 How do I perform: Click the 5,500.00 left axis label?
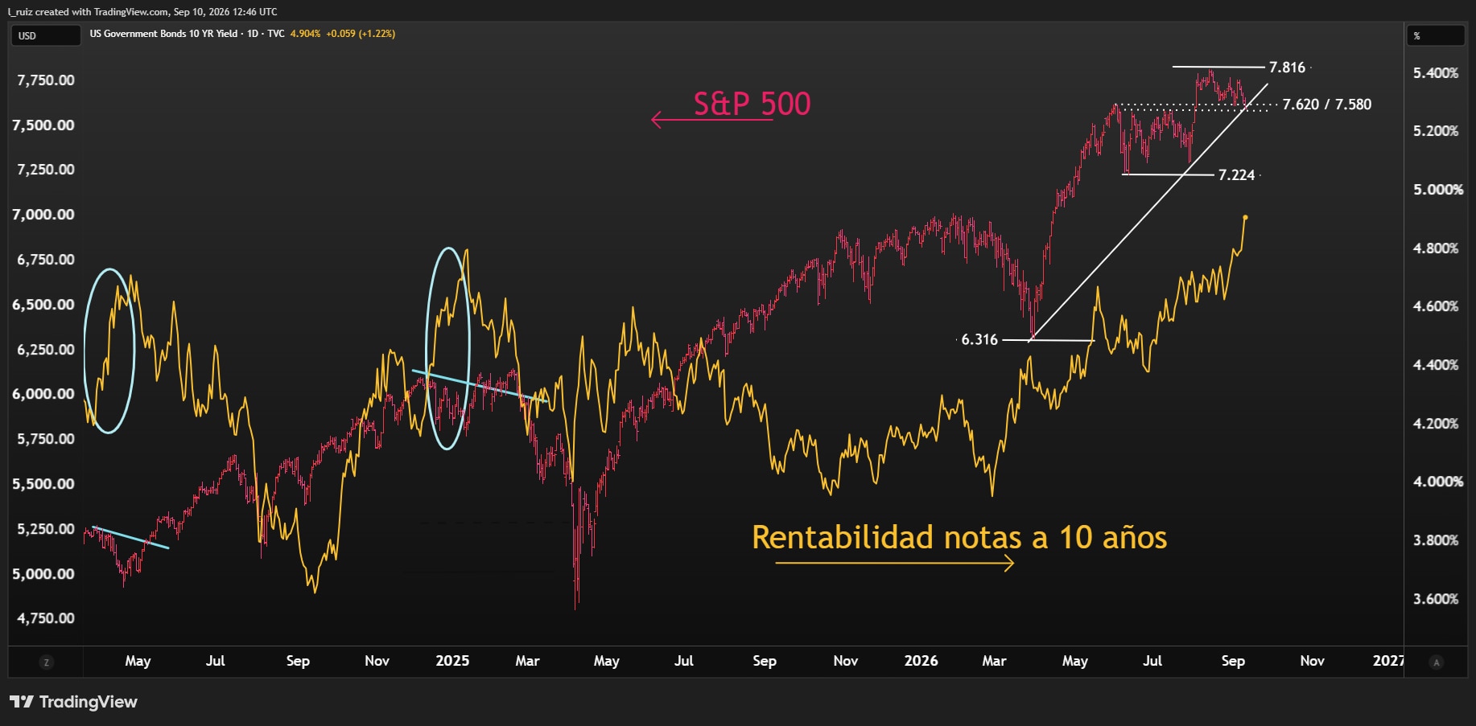tap(43, 484)
